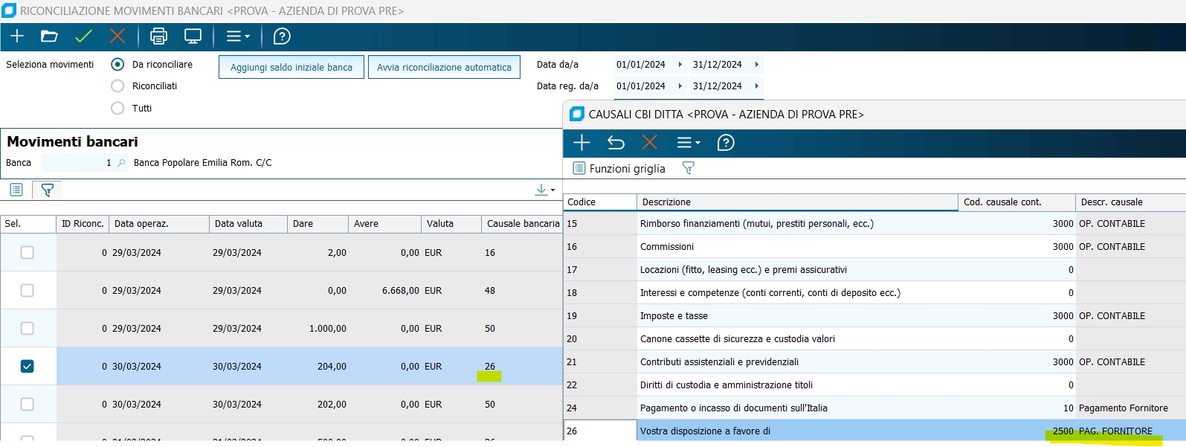This screenshot has height=447, width=1186.
Task: Click the open folder icon in main toolbar
Action: 49,36
